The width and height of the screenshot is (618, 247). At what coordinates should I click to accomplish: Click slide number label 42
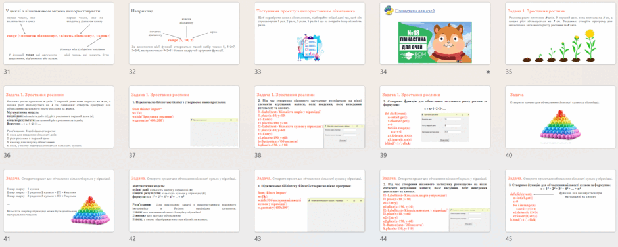132,238
